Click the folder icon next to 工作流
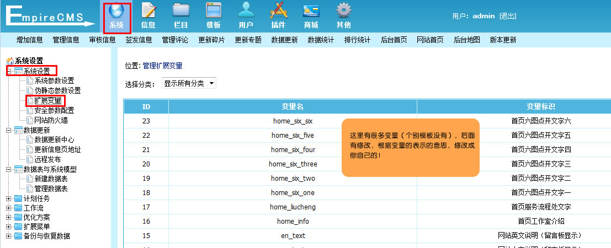The image size is (611, 248). click(18, 208)
